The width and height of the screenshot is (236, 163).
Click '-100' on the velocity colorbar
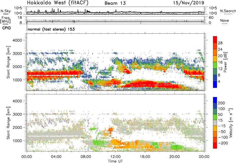click(x=223, y=137)
